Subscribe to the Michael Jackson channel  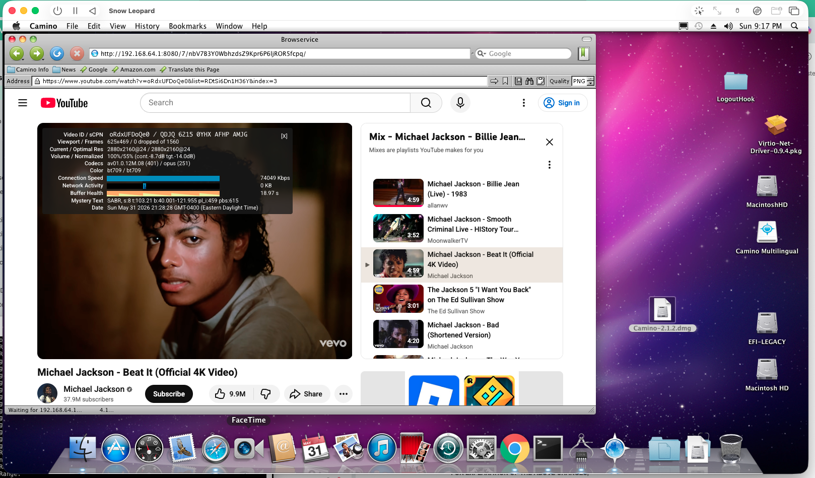(x=169, y=394)
